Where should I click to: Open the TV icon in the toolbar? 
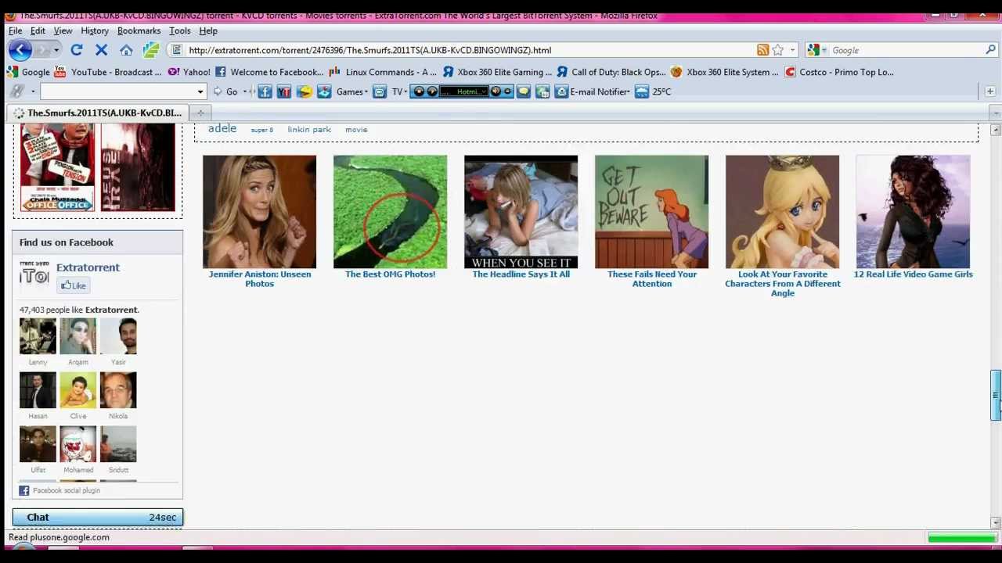point(380,91)
